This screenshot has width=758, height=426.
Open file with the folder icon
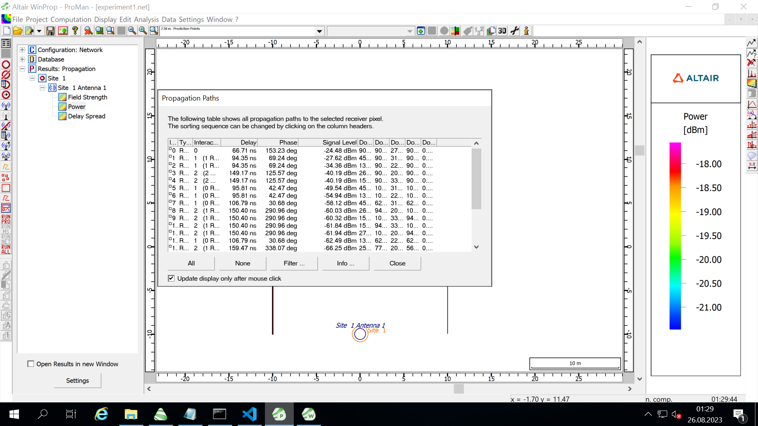pos(17,31)
